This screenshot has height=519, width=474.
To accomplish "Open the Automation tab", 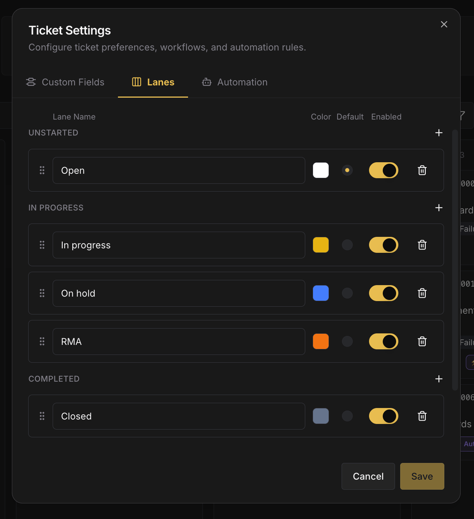I will [x=234, y=82].
